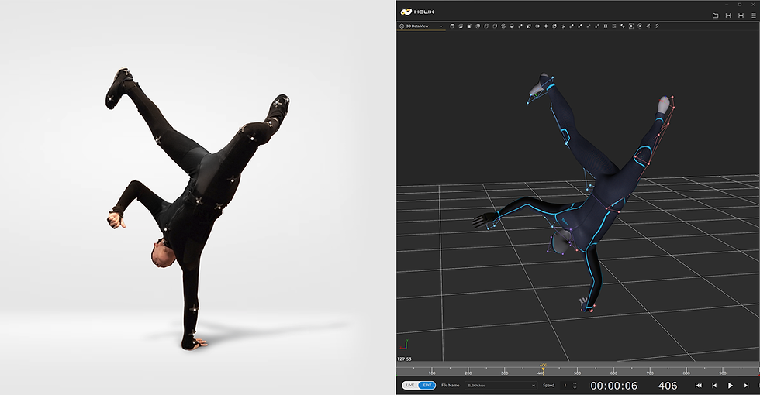Click frame 200 on the timeline
The image size is (760, 395).
468,373
